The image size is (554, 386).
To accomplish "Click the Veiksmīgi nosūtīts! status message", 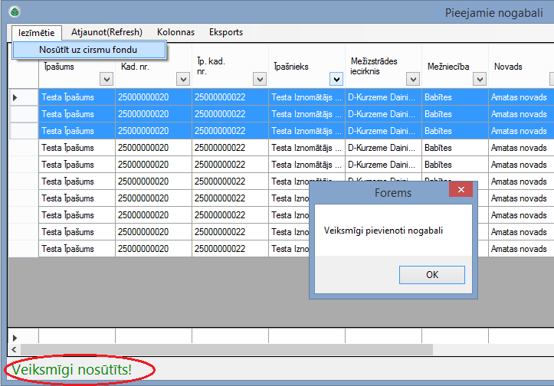I will (x=72, y=370).
